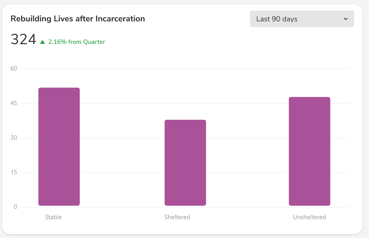Select the Stable bar in the chart
The height and width of the screenshot is (238, 369).
pyautogui.click(x=59, y=147)
